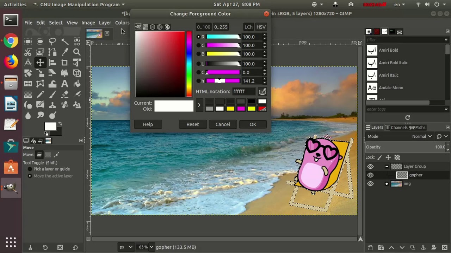Choose the Clone tool
This screenshot has width=451, height=253.
[52, 104]
